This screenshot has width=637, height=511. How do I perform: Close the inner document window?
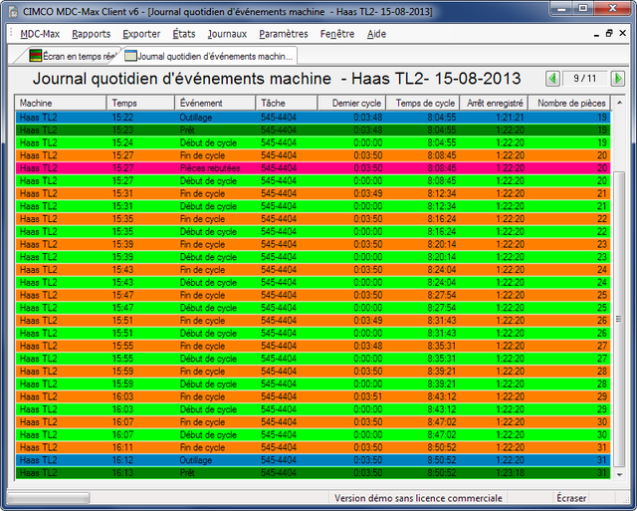pyautogui.click(x=622, y=33)
